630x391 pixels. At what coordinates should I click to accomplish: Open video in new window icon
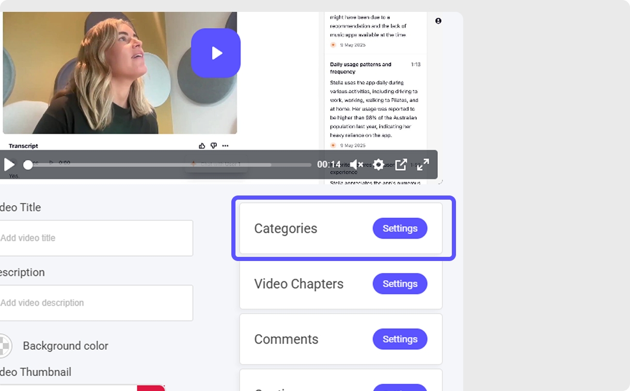coord(401,165)
